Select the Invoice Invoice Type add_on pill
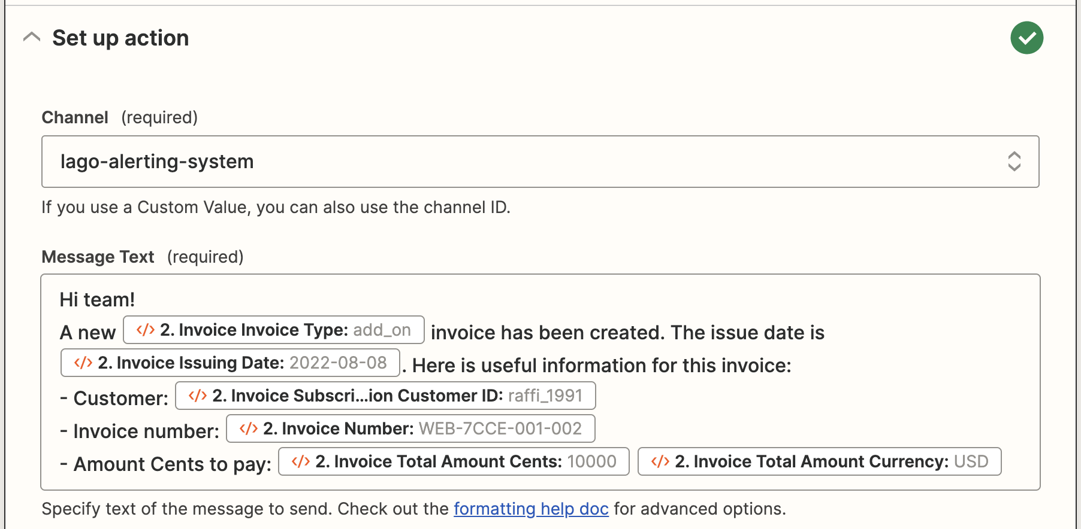Viewport: 1081px width, 529px height. pos(274,330)
